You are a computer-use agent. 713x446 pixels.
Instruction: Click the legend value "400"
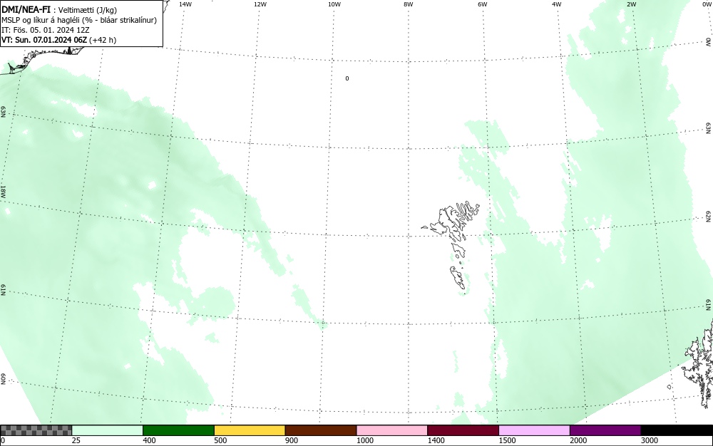coord(149,440)
